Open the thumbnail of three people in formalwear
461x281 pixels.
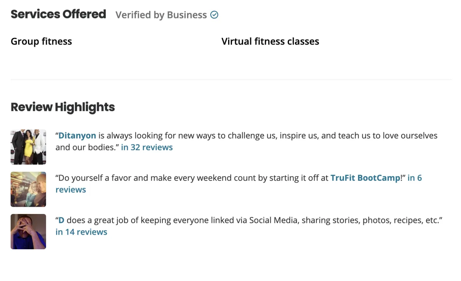28,147
